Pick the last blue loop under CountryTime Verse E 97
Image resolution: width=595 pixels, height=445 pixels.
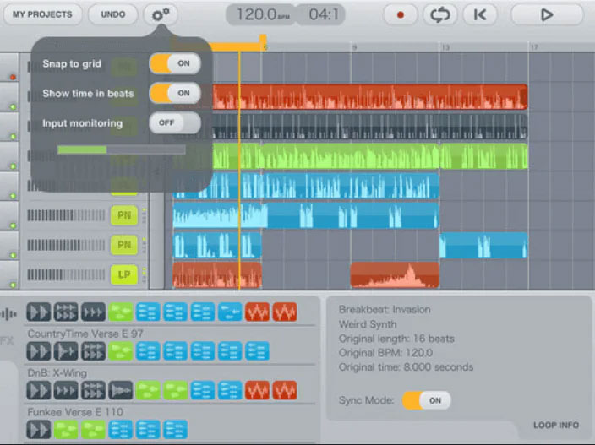pyautogui.click(x=257, y=351)
